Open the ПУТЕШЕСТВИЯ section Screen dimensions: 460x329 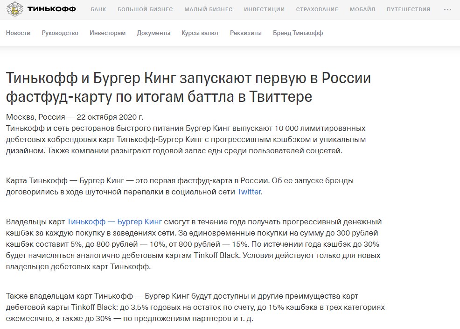(x=408, y=9)
